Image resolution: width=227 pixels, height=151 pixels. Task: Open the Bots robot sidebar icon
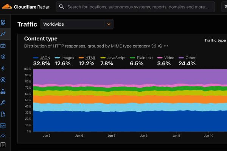[x=3, y=45]
